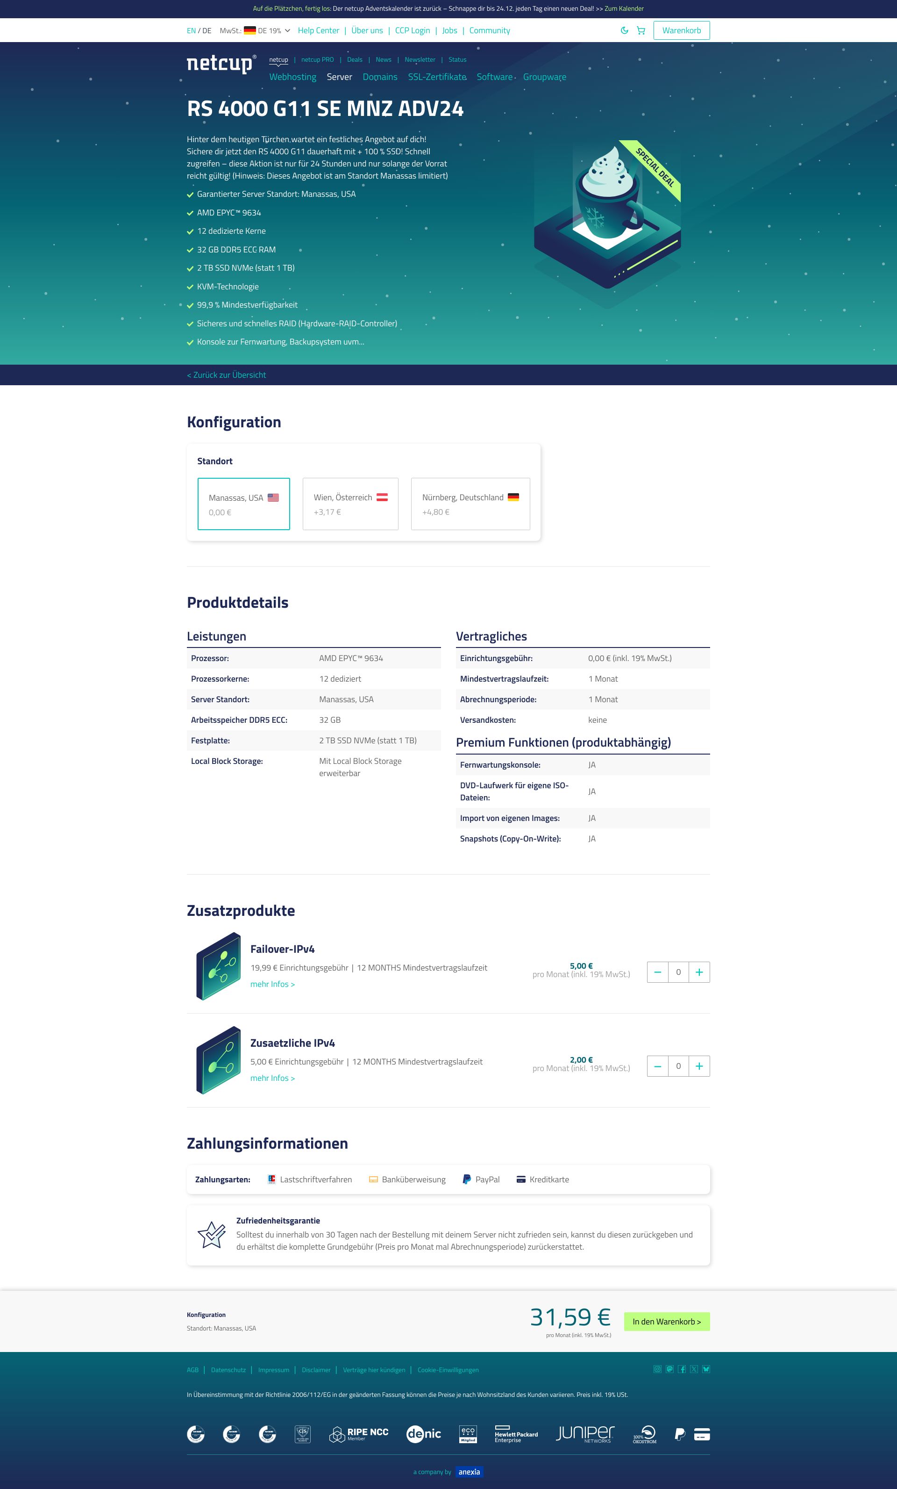Screen dimensions: 897x1489
Task: Click the Lastschriftverfahren payment icon
Action: point(272,1179)
